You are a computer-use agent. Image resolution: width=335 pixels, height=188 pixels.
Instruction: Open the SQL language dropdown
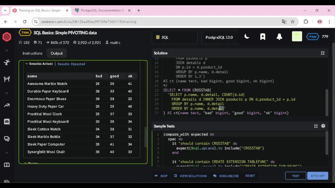click(175, 37)
